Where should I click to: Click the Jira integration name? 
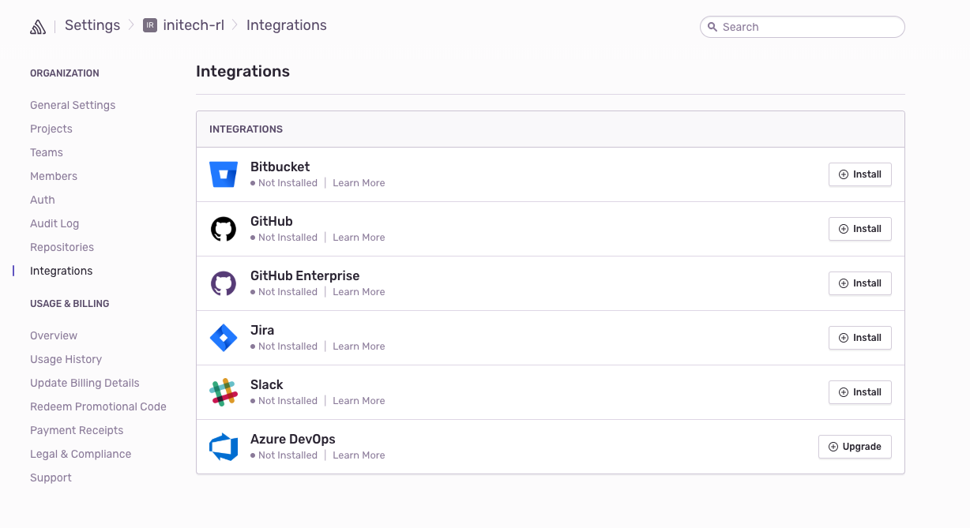[262, 330]
